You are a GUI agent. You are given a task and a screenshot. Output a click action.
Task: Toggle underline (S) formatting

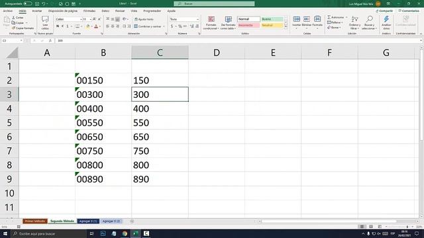tap(68, 26)
